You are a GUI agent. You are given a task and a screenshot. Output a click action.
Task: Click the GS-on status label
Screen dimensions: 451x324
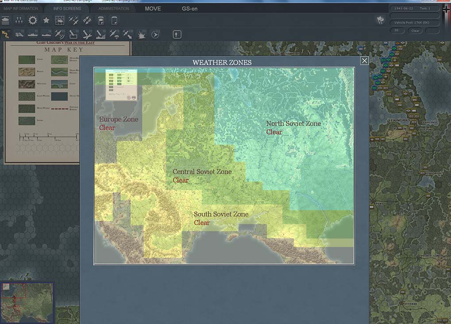coord(189,9)
